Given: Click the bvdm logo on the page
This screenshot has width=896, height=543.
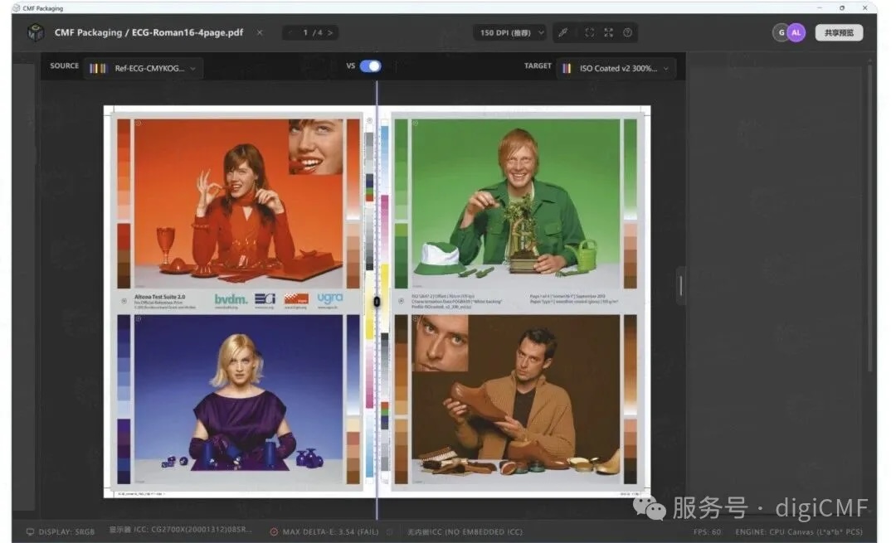Looking at the screenshot, I should click(x=231, y=299).
